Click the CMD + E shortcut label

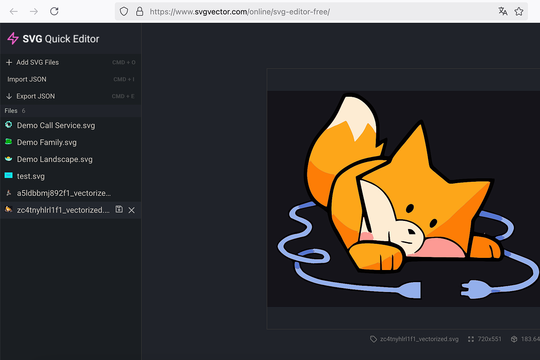coord(123,96)
